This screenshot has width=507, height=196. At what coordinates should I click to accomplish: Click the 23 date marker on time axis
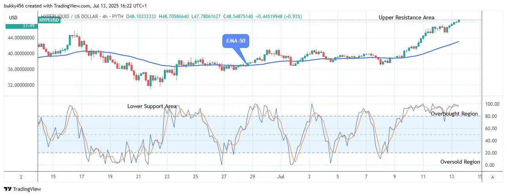point(167,177)
